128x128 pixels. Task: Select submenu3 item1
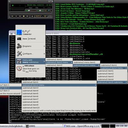(114, 65)
